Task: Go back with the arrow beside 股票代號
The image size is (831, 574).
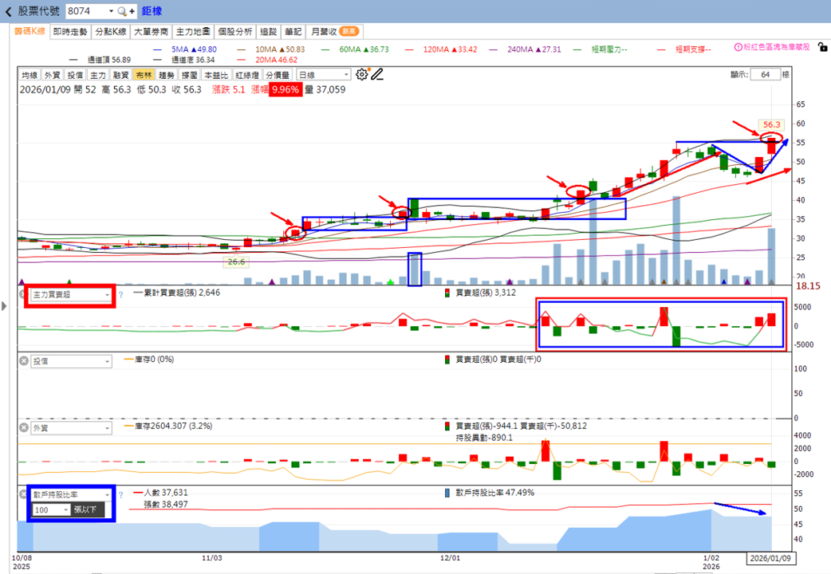Action: click(8, 11)
